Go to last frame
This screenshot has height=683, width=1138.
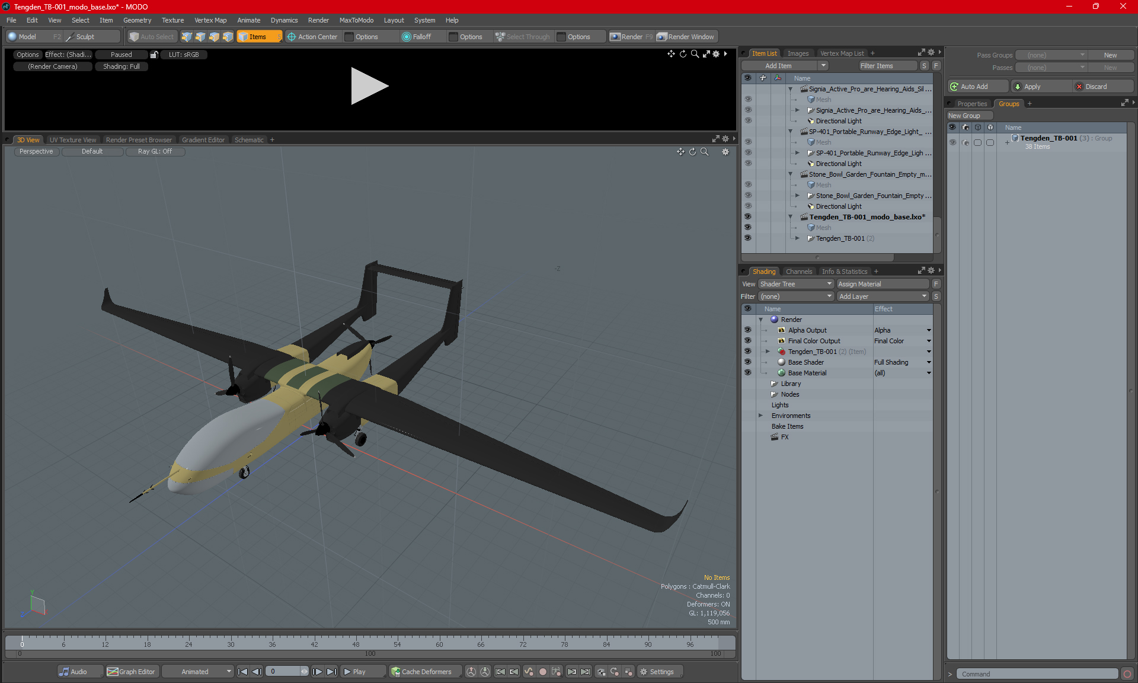coord(331,672)
